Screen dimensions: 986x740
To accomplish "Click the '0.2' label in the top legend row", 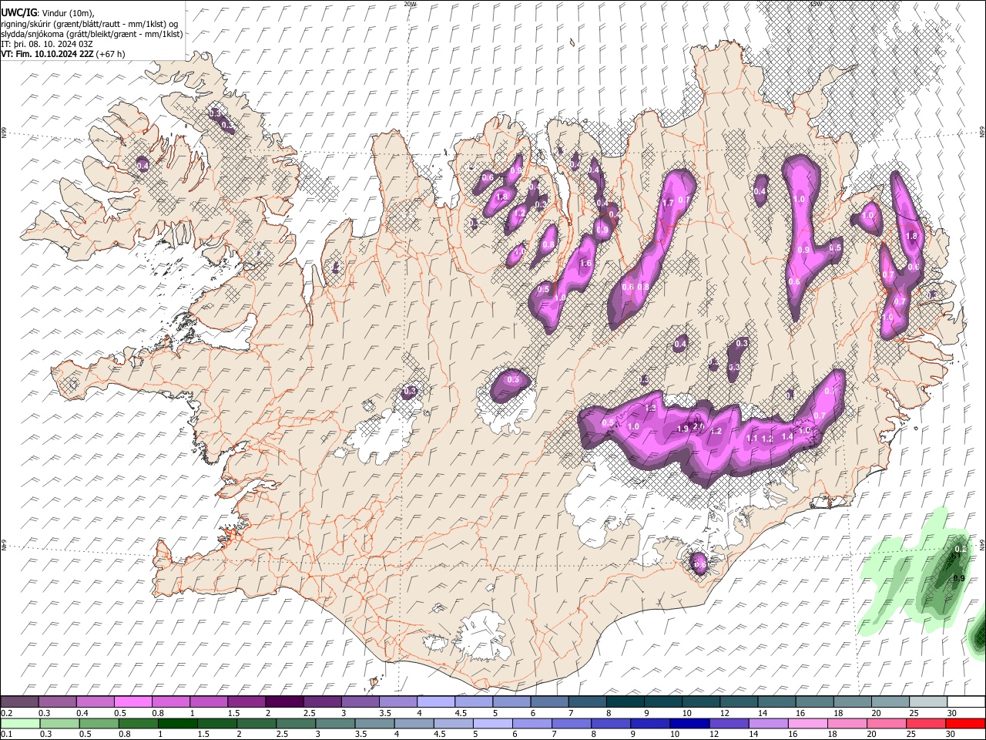I will tap(6, 713).
